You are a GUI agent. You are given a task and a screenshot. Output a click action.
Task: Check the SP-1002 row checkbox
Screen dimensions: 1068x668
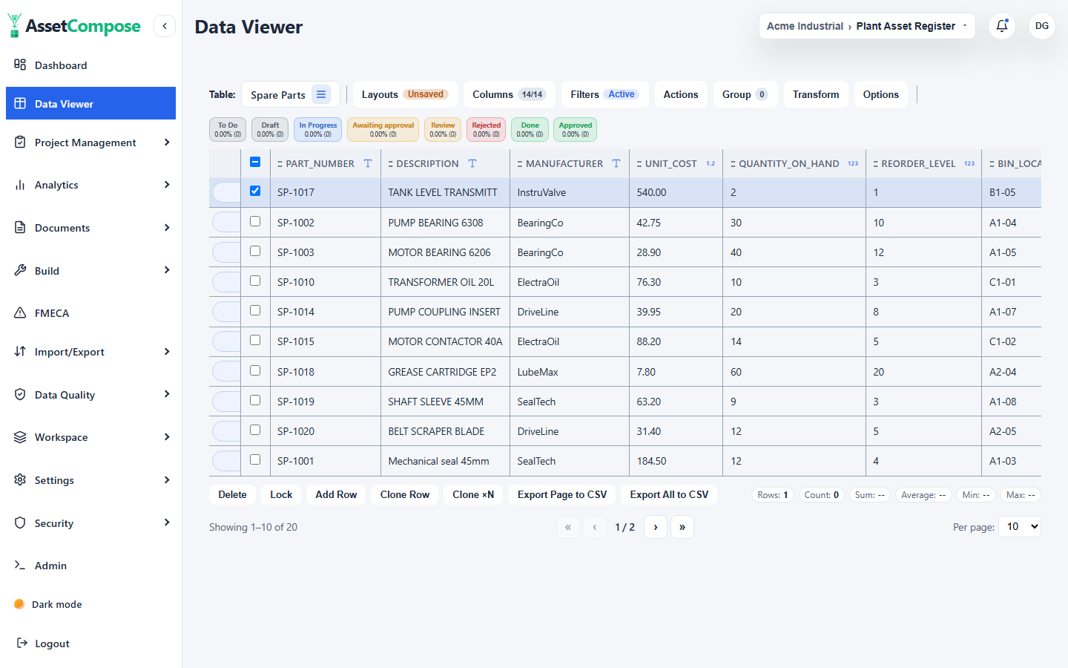[x=255, y=221]
